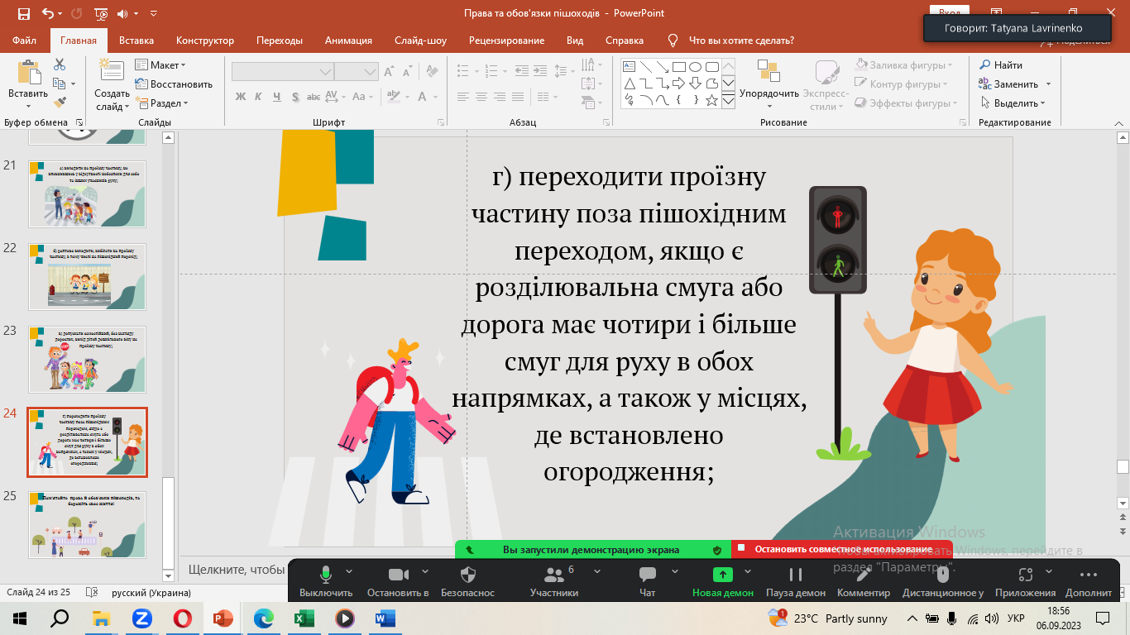Cut selection with the scissors icon
This screenshot has height=635, width=1130.
60,64
